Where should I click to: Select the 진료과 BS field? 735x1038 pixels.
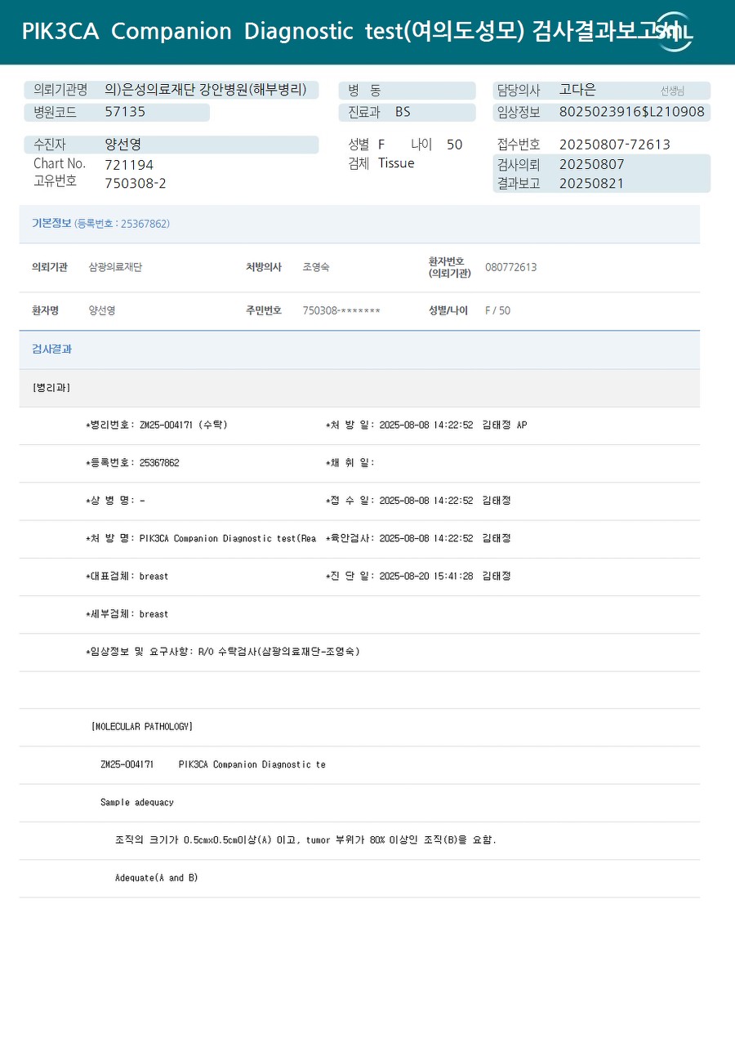(407, 112)
